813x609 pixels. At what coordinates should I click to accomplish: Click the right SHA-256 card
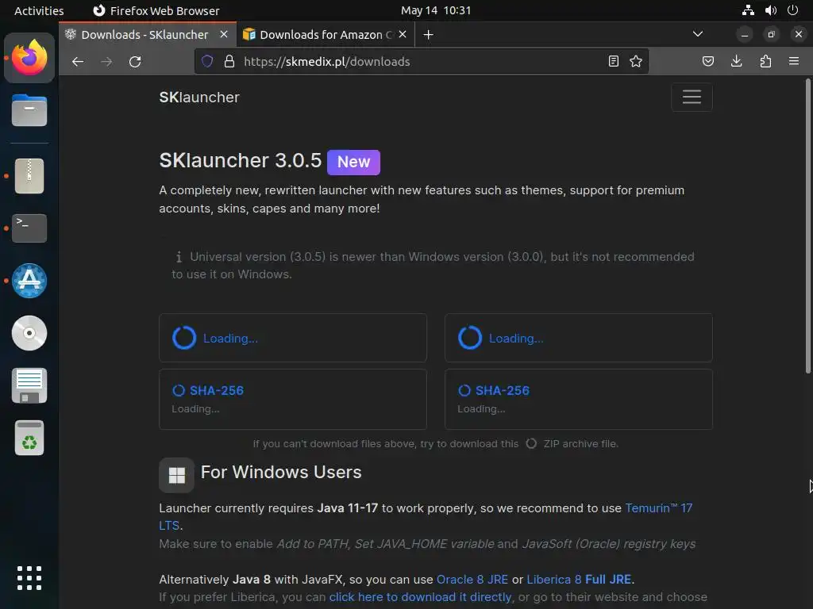click(x=579, y=400)
